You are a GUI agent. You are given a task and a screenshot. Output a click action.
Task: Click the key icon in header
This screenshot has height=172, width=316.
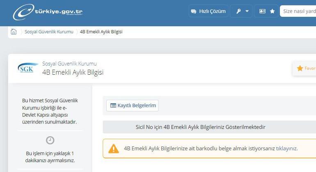tap(238, 11)
